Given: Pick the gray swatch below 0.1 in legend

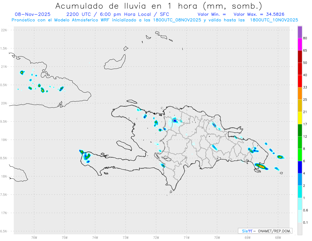Looking at the screenshot, I should pos(300,229).
